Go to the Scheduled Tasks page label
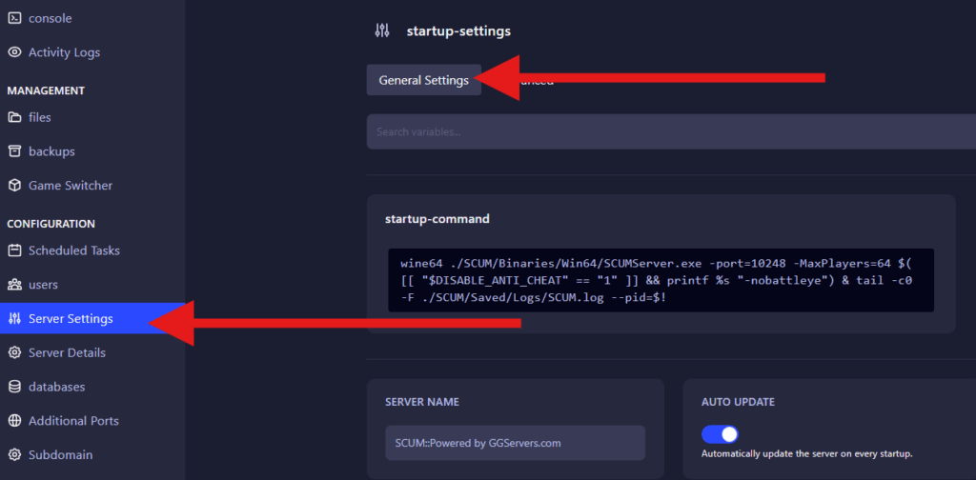 [x=74, y=250]
